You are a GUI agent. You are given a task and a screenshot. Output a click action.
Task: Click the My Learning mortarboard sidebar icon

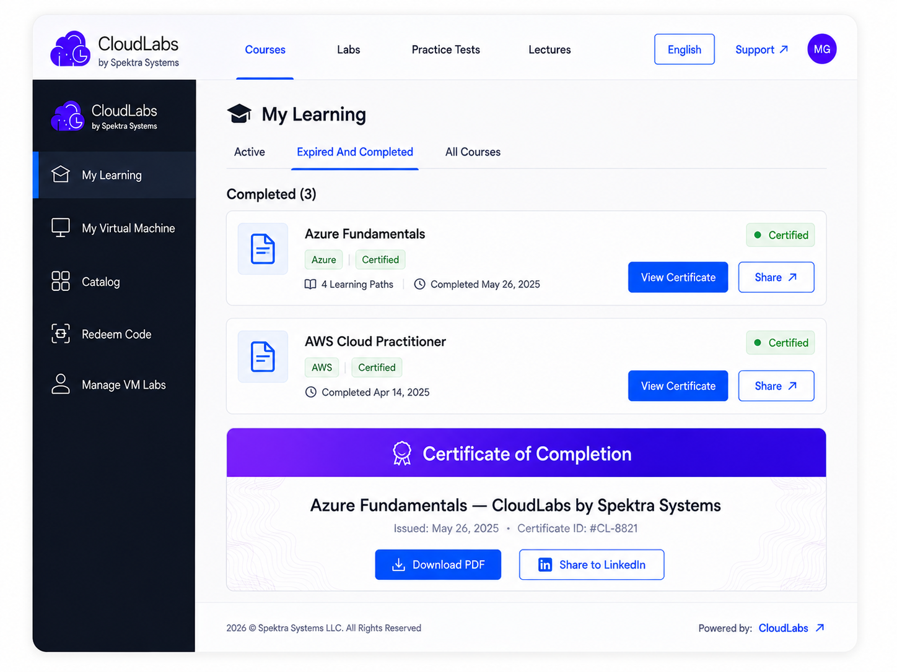click(61, 174)
